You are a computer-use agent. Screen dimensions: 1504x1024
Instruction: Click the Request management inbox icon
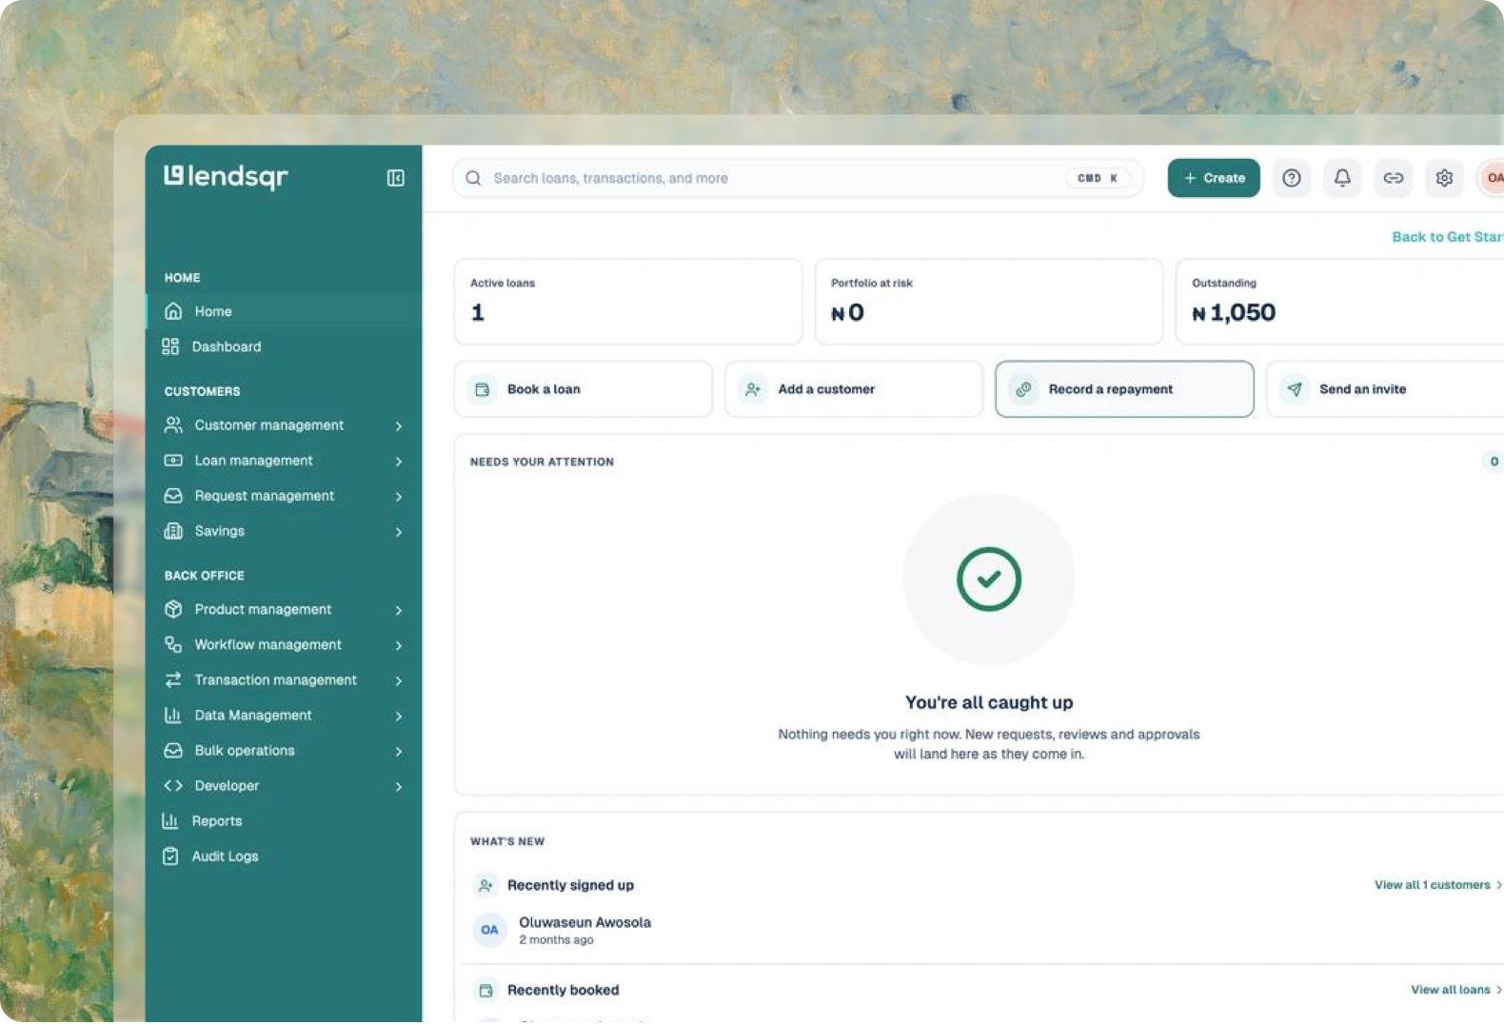[x=173, y=496]
